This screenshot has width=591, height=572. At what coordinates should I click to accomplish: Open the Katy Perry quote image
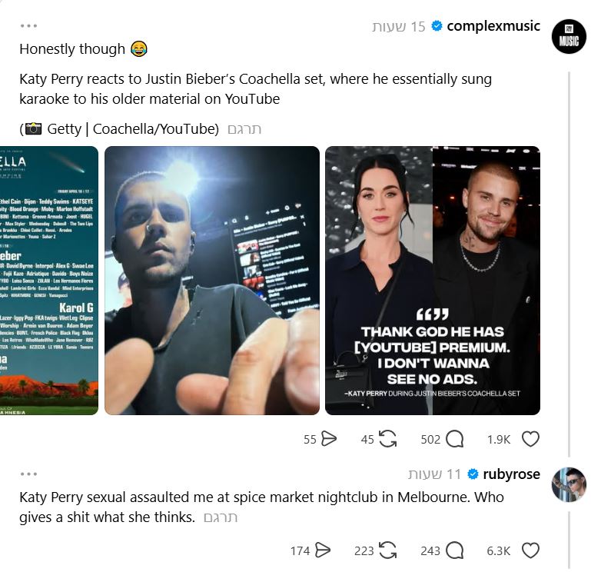click(433, 281)
